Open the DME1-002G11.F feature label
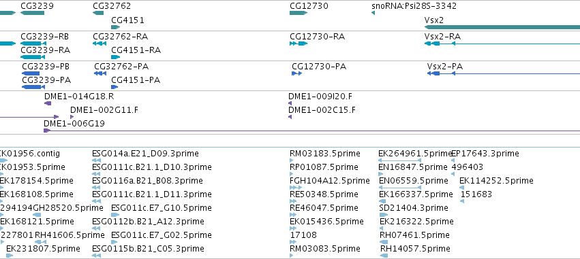580x259 pixels. (104, 110)
